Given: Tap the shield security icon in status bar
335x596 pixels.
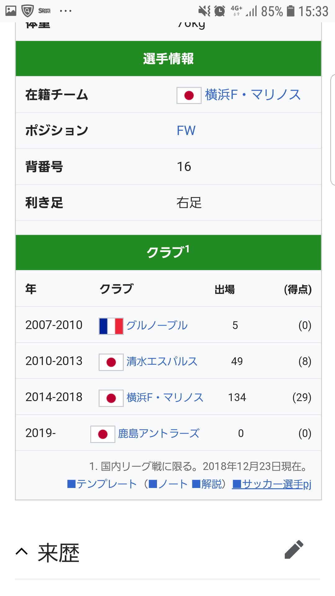Looking at the screenshot, I should tap(27, 11).
